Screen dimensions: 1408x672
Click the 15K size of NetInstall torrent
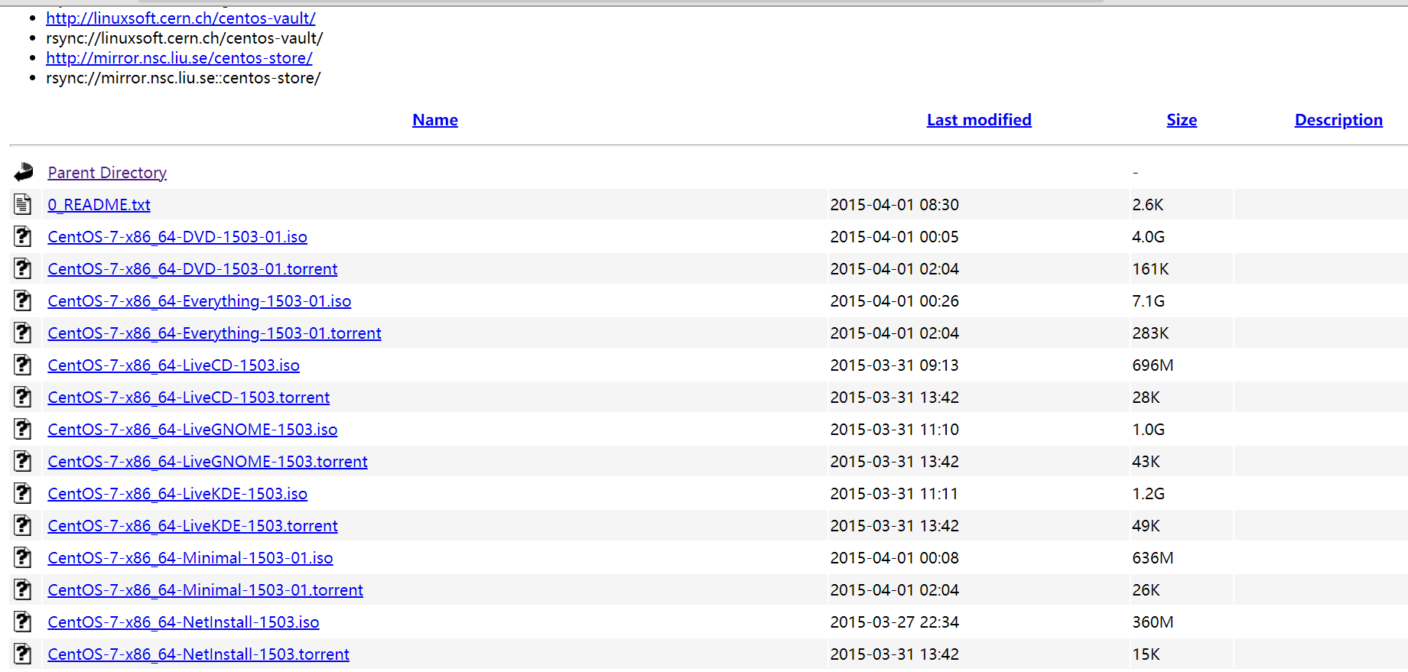[x=1146, y=654]
